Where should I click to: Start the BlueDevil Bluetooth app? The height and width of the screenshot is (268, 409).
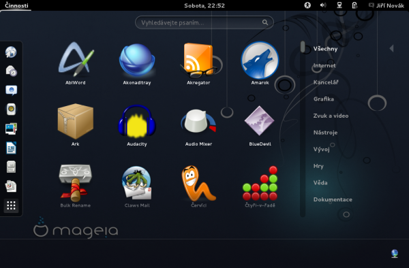[x=260, y=125]
